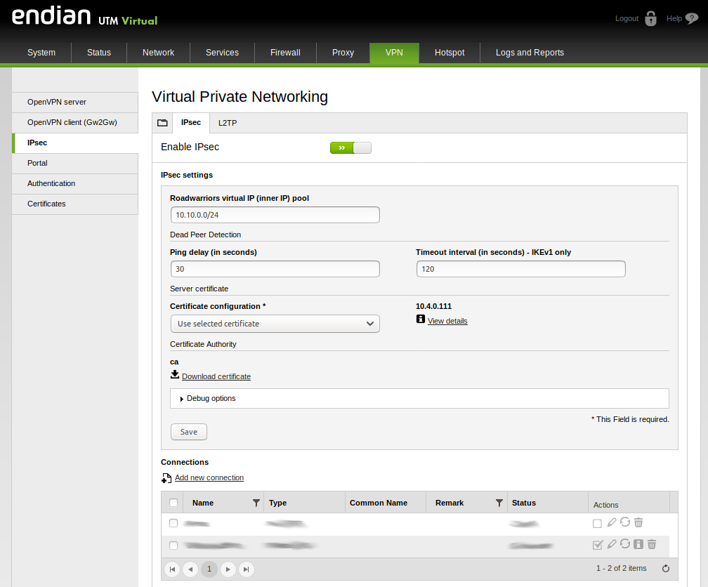
Task: Edit the second connection with pencil icon
Action: pos(611,544)
